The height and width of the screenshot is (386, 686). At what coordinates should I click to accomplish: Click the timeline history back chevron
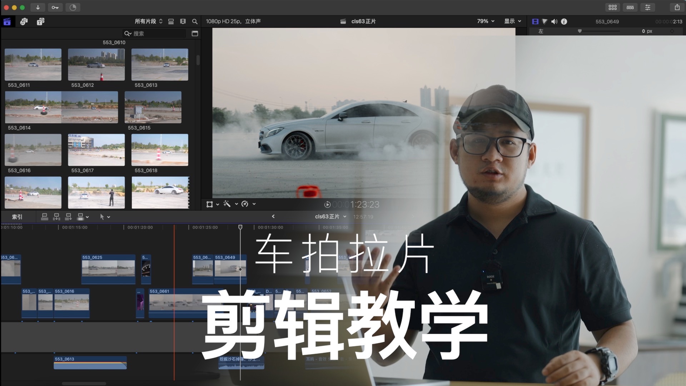point(273,216)
